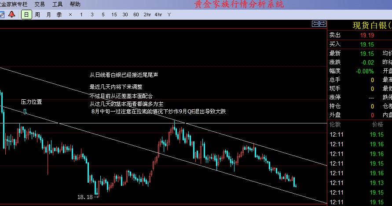392x206 pixels.
Task: Click the annotation mentioning 9月QE退出
Action: [x=158, y=112]
